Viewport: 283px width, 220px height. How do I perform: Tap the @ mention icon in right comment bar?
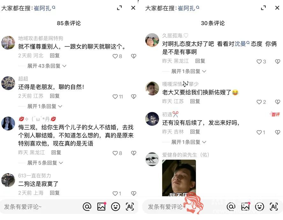click(x=231, y=207)
